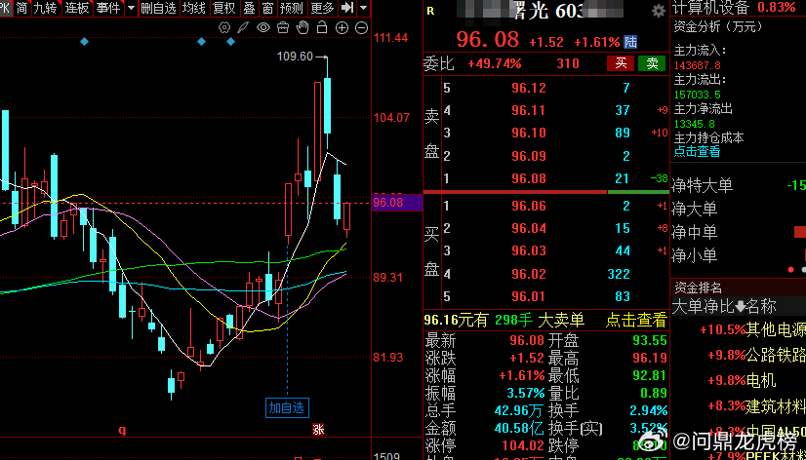Click the 窗 window button
This screenshot has width=806, height=460.
(x=267, y=8)
